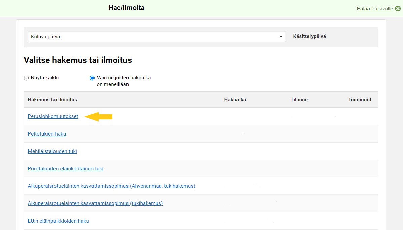Open the Peltotukien haku link
Viewport: 403px width, 230px height.
coord(47,133)
